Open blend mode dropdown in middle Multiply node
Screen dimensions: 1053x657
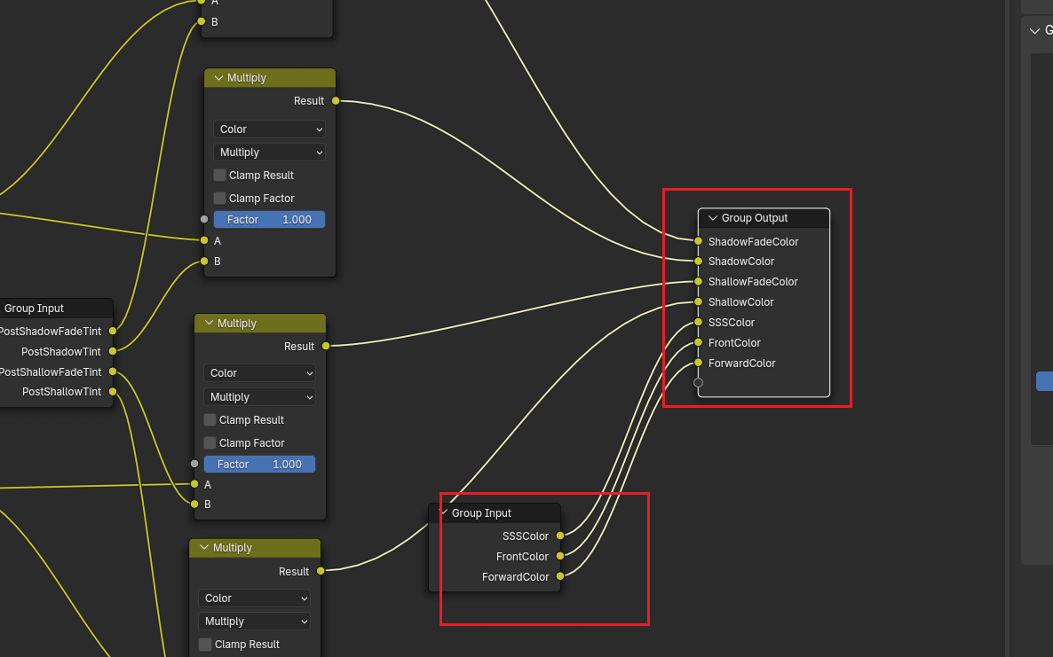(x=259, y=397)
